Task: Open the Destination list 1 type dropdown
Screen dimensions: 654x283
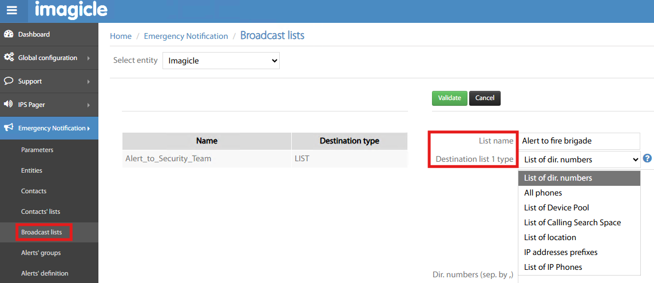Action: [579, 160]
